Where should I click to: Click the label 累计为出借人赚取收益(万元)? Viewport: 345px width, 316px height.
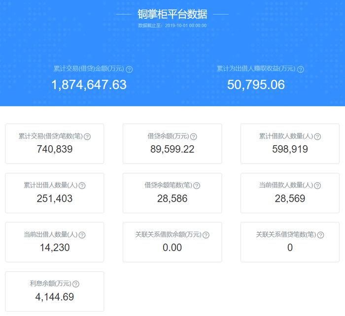point(256,68)
